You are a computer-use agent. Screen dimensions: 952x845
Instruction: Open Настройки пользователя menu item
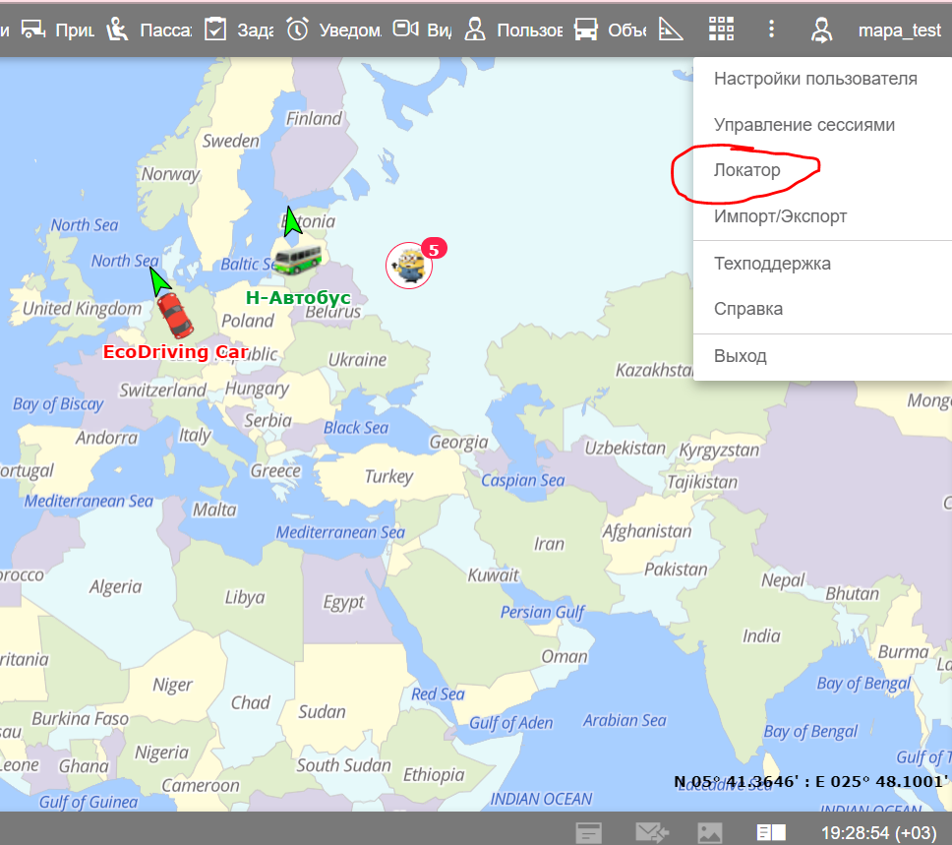point(815,79)
